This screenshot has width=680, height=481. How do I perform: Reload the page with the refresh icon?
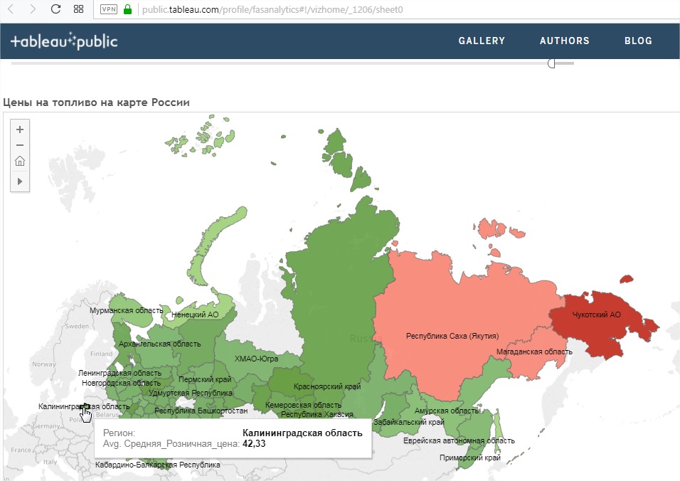[55, 9]
